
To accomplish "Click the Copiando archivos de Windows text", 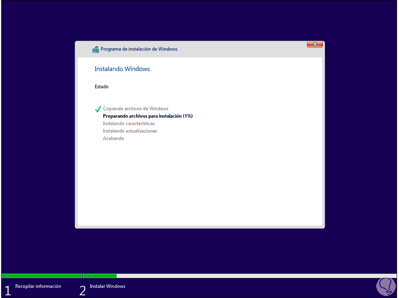I will (x=136, y=108).
